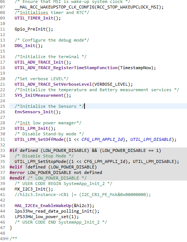This screenshot has width=187, height=242.
Task: Click the #if directive on line 33
Action: tap(14, 150)
